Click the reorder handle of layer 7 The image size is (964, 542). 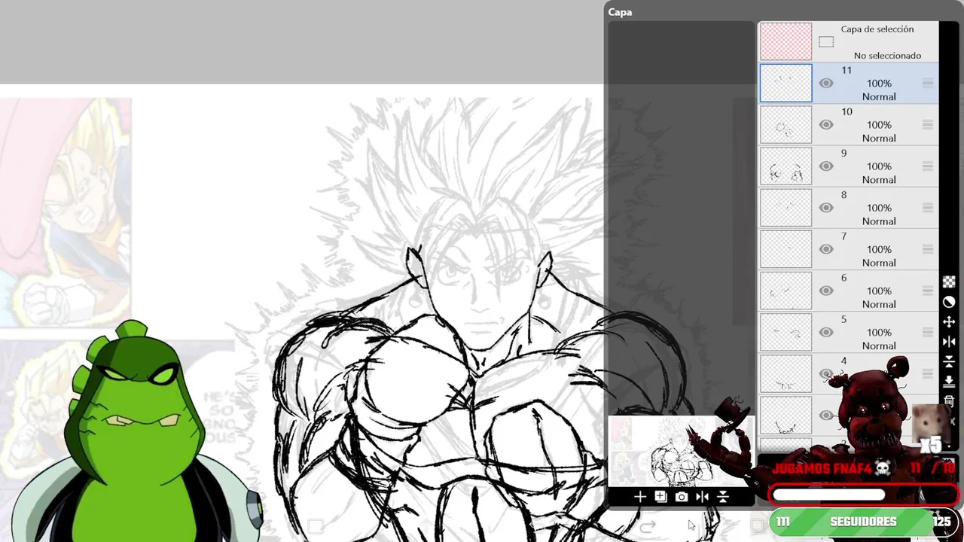[928, 249]
